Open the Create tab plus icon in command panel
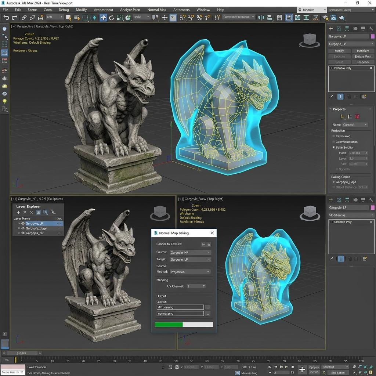Image resolution: width=376 pixels, height=376 pixels. (331, 29)
